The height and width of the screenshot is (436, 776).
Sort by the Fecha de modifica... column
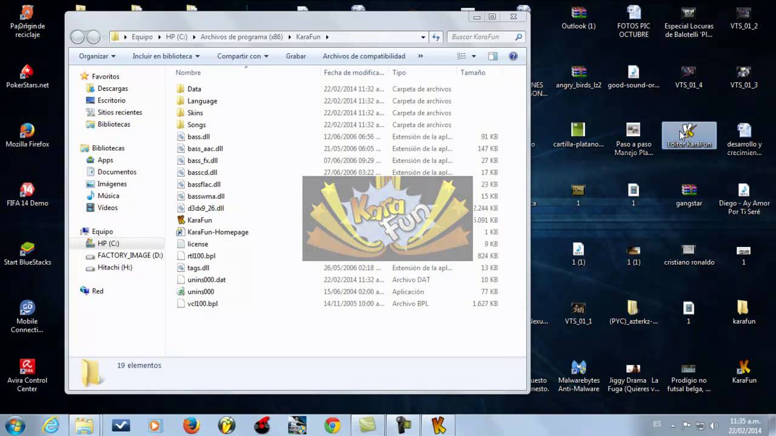pos(354,73)
